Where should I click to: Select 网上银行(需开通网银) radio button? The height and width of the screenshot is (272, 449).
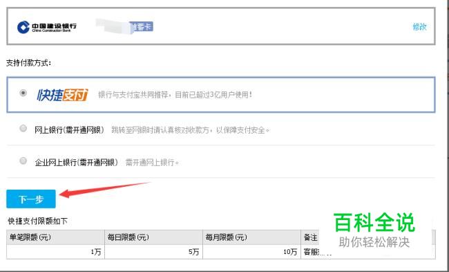click(23, 128)
